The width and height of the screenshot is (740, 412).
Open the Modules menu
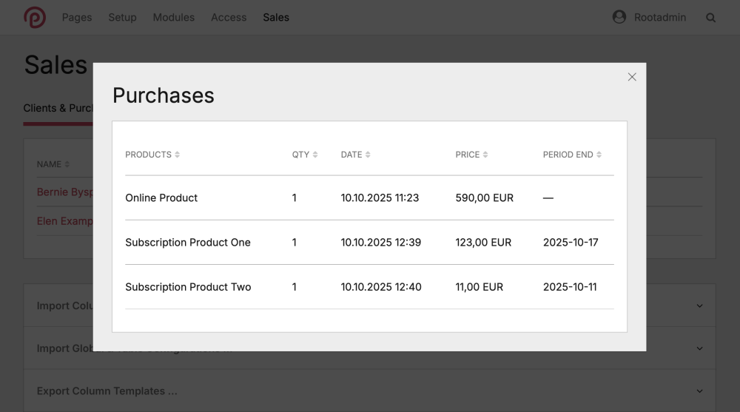click(174, 17)
